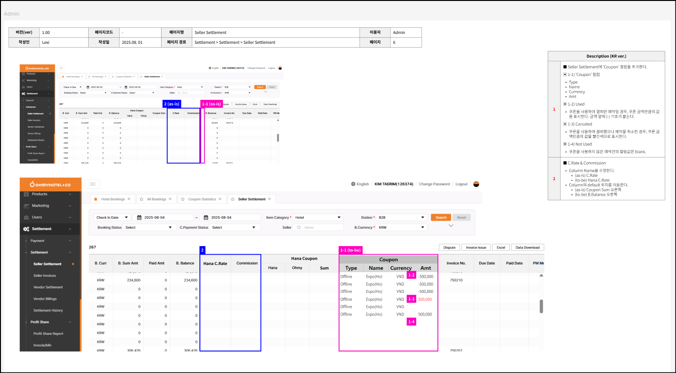This screenshot has width=676, height=373.
Task: Open the Check In Date dropdown in to-be mockup
Action: point(112,217)
